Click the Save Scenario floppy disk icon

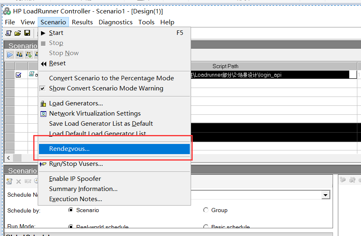tap(27, 33)
